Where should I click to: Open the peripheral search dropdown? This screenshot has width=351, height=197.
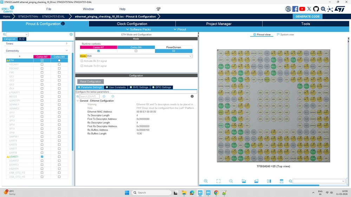26,34
